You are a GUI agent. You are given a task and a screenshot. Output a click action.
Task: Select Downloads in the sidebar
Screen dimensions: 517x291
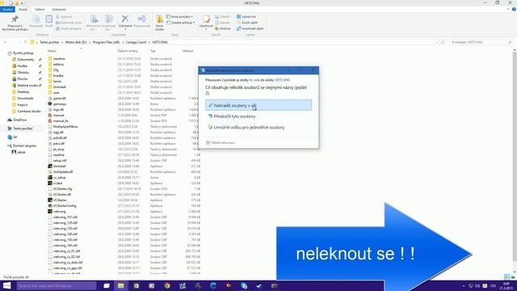point(25,99)
